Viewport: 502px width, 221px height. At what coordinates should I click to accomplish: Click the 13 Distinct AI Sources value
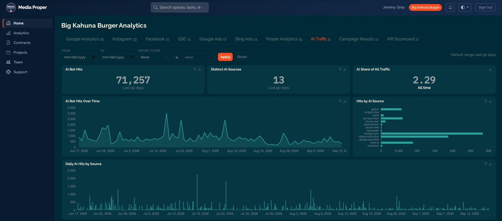[279, 80]
